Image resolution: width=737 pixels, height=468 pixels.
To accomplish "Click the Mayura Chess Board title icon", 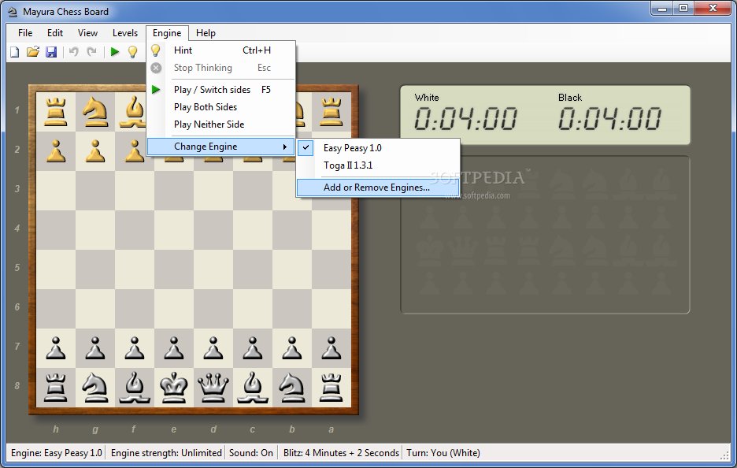I will coord(13,12).
